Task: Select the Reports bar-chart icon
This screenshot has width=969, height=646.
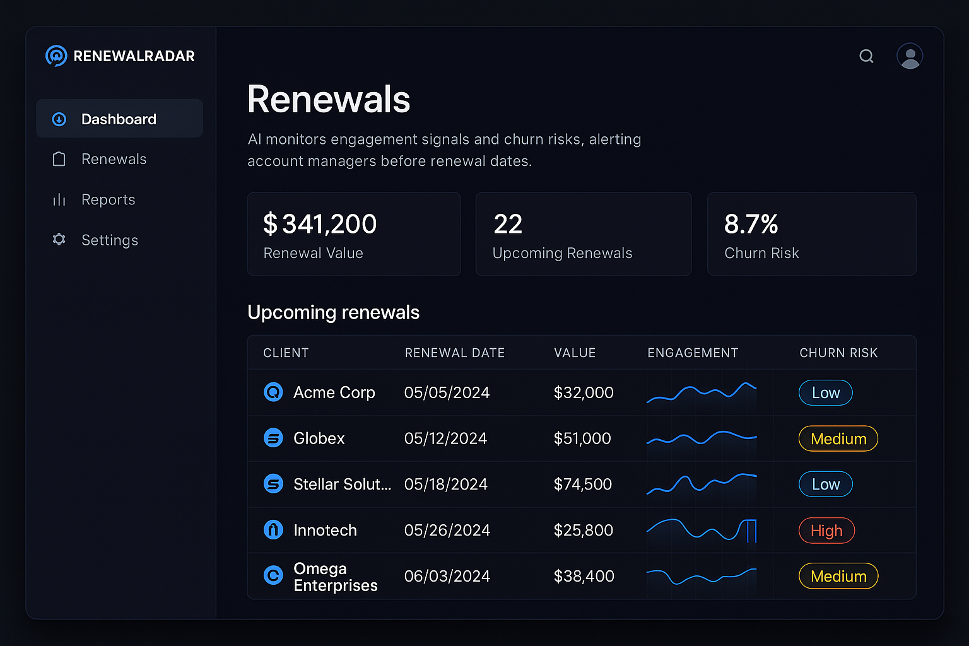Action: click(59, 199)
